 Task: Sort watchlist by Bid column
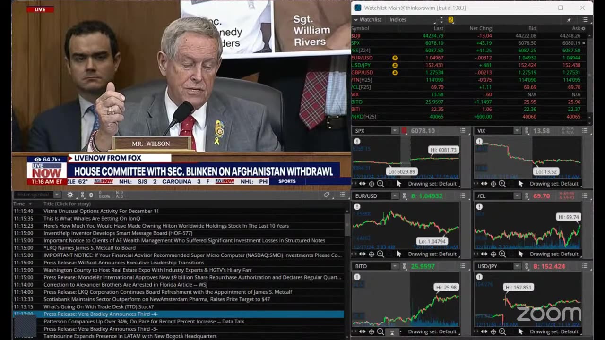[x=532, y=28]
